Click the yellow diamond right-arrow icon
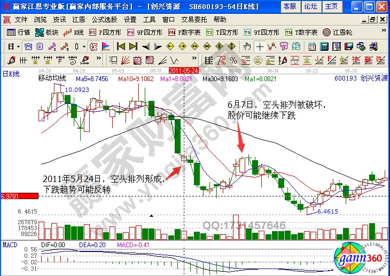 (x=182, y=46)
